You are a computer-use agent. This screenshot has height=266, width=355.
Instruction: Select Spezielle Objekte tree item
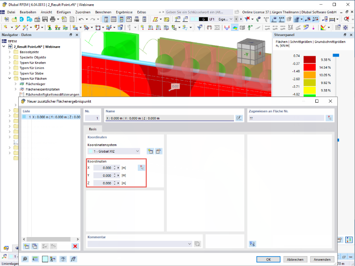click(33, 57)
